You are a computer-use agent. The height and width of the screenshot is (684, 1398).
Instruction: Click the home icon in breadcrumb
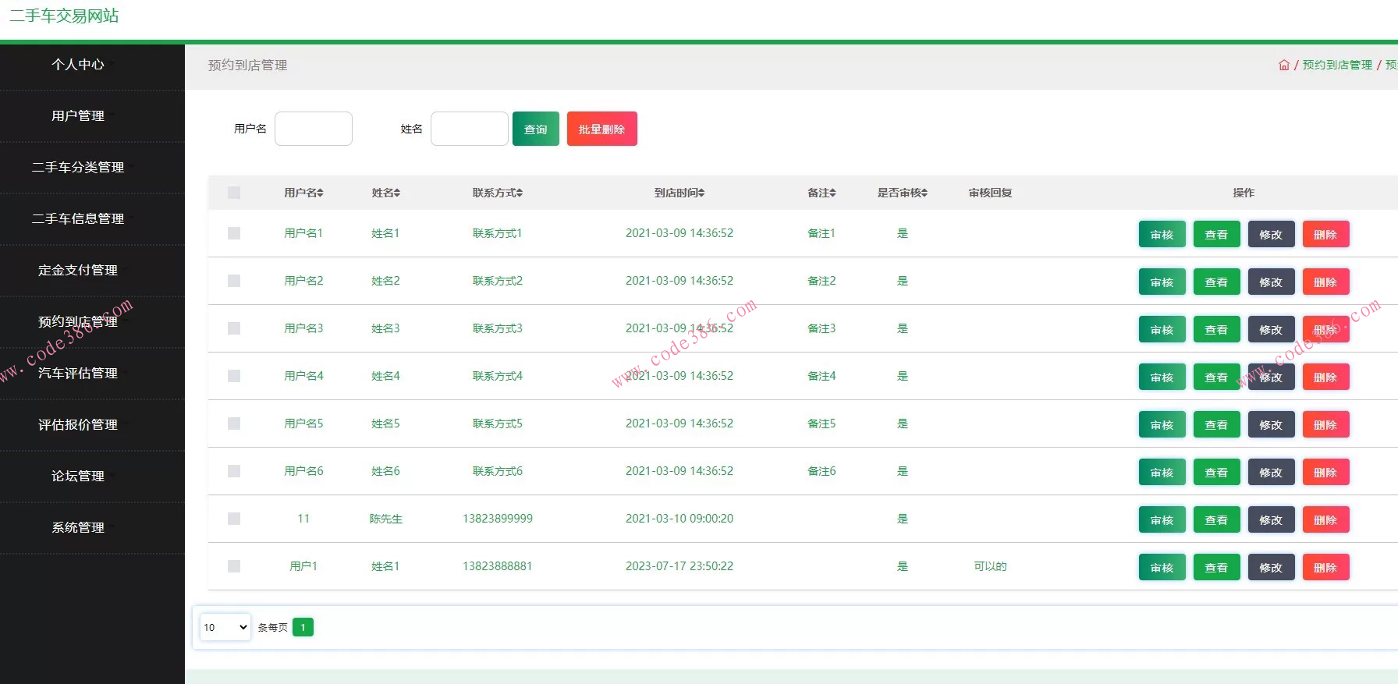1283,65
